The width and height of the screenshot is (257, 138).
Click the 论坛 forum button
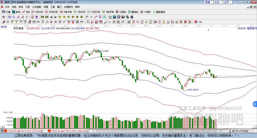click(218, 2)
